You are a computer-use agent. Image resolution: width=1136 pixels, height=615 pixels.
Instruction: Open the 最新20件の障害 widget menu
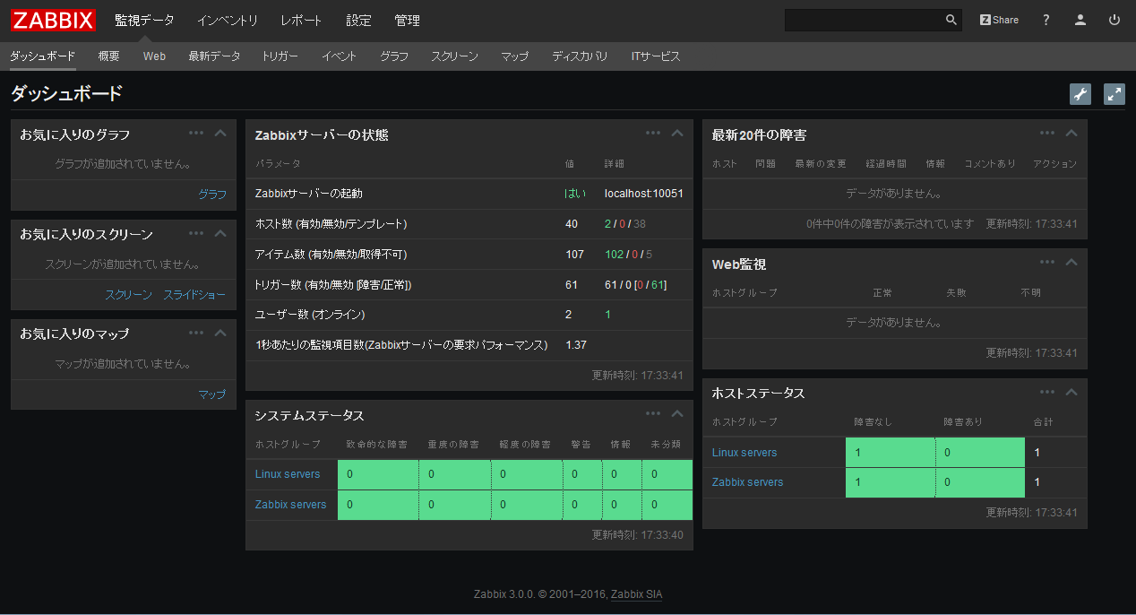pos(1046,132)
